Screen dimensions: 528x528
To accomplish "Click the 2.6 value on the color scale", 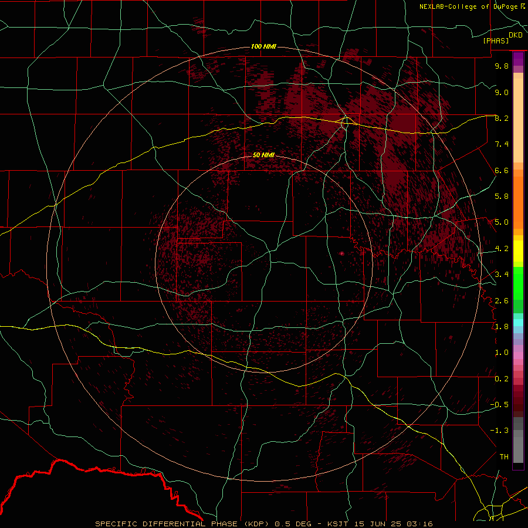I will coord(502,301).
